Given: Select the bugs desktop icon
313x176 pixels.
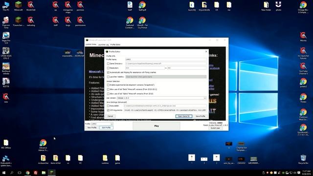Looking at the screenshot, I should 68,22.
